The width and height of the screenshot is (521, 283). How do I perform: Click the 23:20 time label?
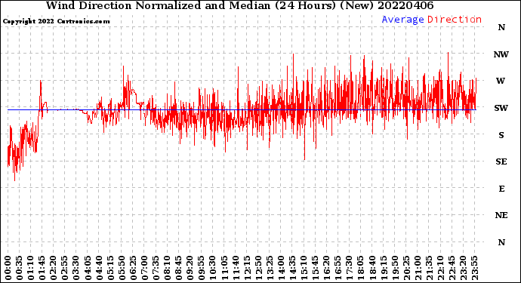click(x=463, y=268)
